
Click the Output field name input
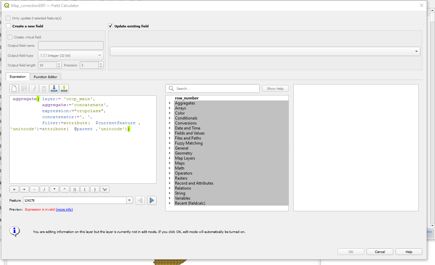(71, 45)
